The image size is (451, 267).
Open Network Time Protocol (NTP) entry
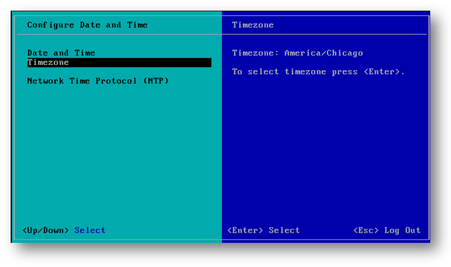pos(98,81)
